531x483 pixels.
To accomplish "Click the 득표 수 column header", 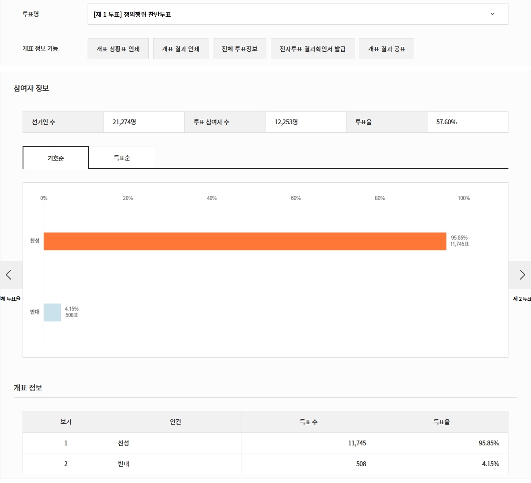I will coord(308,422).
